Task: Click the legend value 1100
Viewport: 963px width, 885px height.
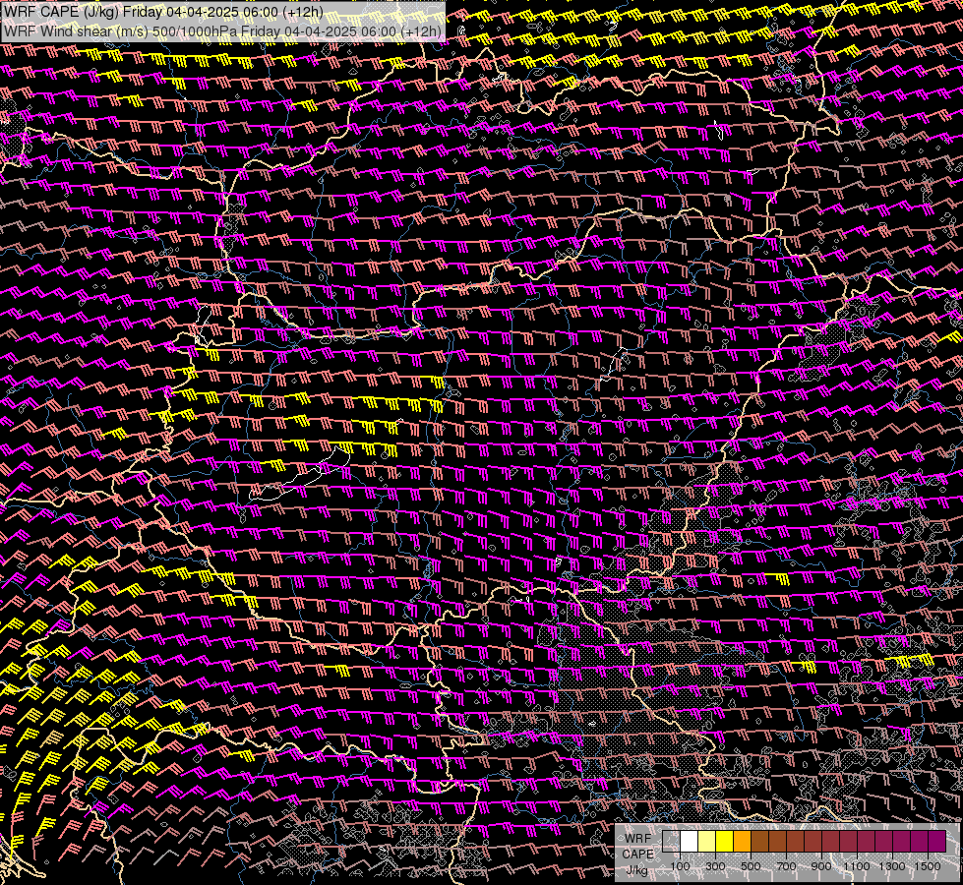Action: (856, 866)
